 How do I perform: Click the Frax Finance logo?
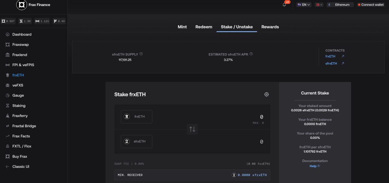[x=21, y=5]
